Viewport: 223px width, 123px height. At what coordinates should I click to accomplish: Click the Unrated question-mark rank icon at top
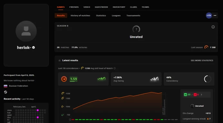[136, 29]
